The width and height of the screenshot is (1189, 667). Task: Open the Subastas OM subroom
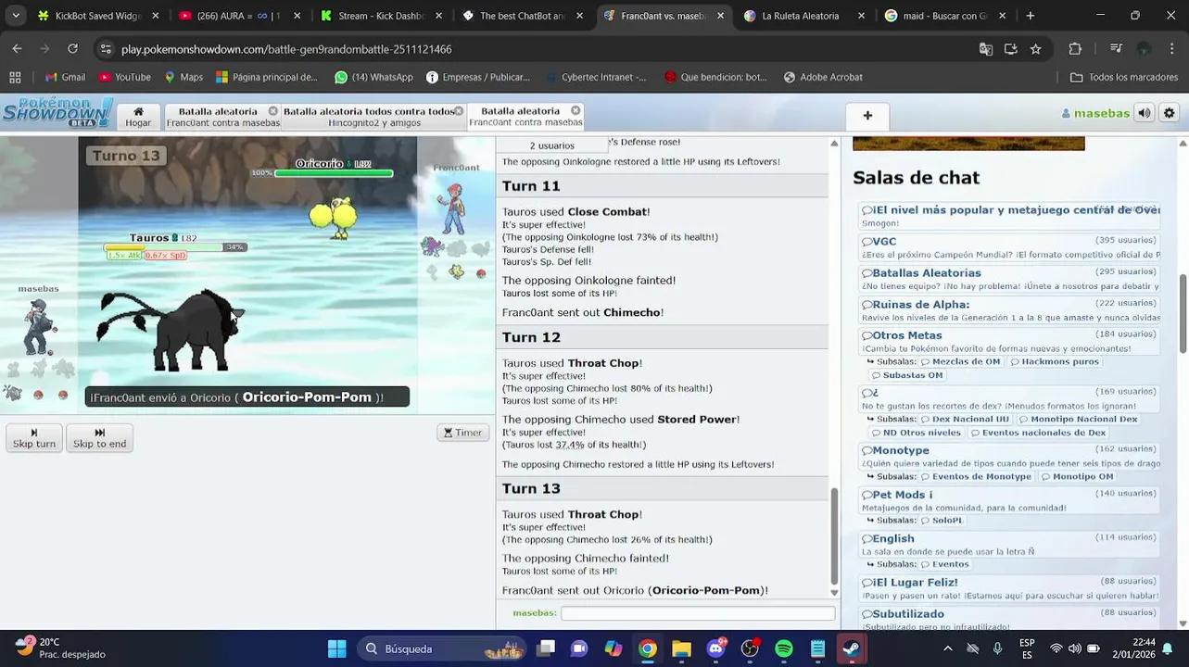click(906, 375)
